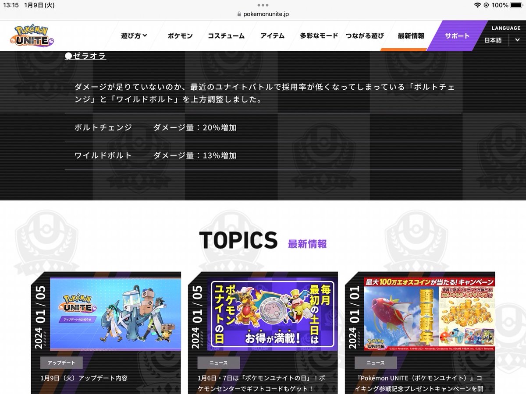Tap the 13:15 clock in status bar
The width and height of the screenshot is (526, 394).
coord(11,5)
